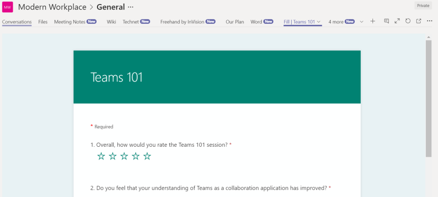Viewport: 438px width, 197px height.
Task: Switch to the Files tab
Action: click(x=43, y=22)
